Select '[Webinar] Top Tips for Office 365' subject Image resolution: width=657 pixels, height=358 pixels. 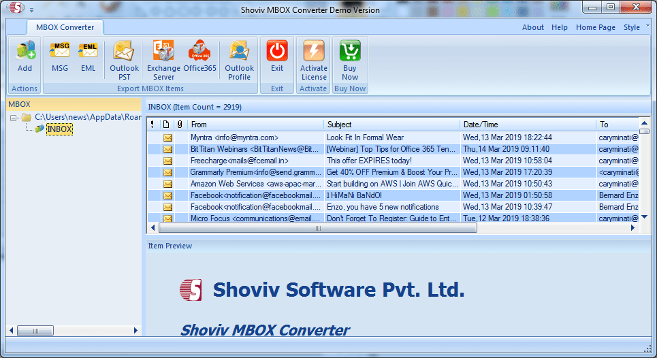(391, 149)
